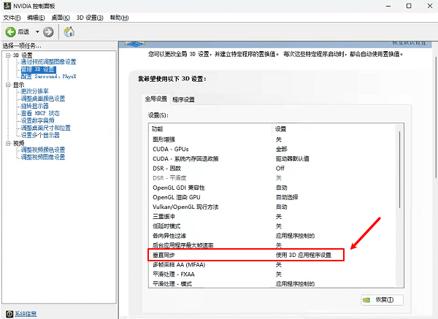The image size is (438, 319).
Task: Select the 后台应用程序最大帧速率 row
Action: point(273,245)
